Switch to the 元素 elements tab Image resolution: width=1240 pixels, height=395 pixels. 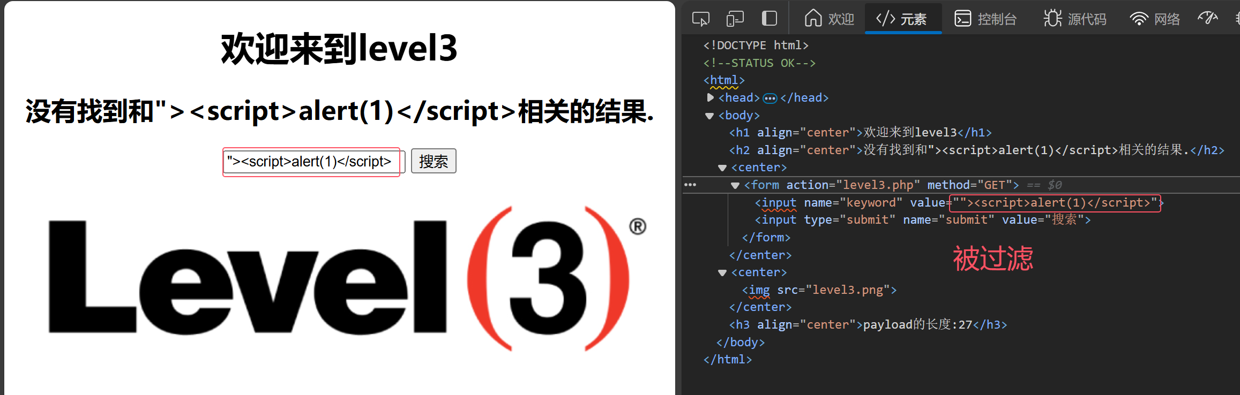[903, 19]
